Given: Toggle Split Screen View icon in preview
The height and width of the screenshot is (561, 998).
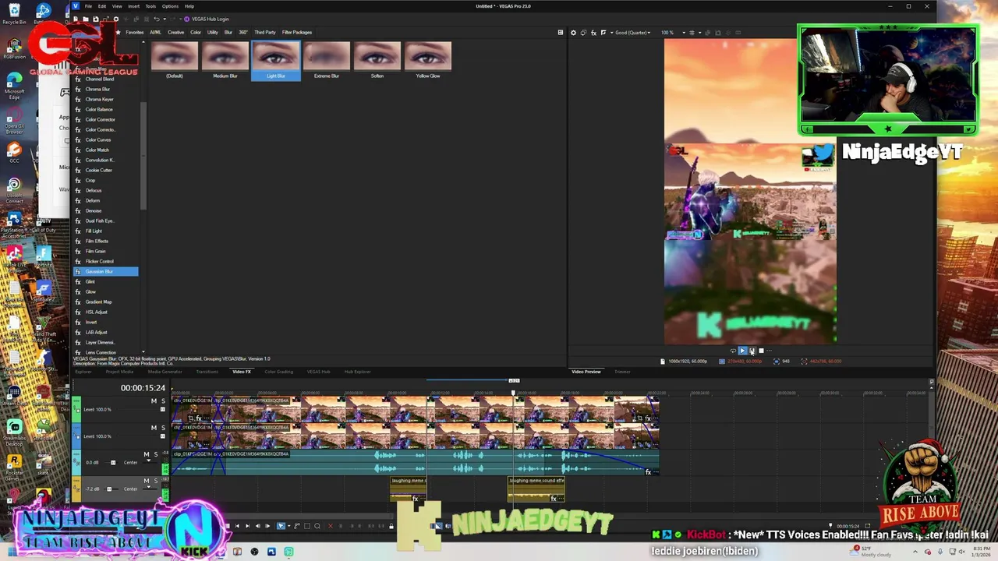Looking at the screenshot, I should 603,33.
